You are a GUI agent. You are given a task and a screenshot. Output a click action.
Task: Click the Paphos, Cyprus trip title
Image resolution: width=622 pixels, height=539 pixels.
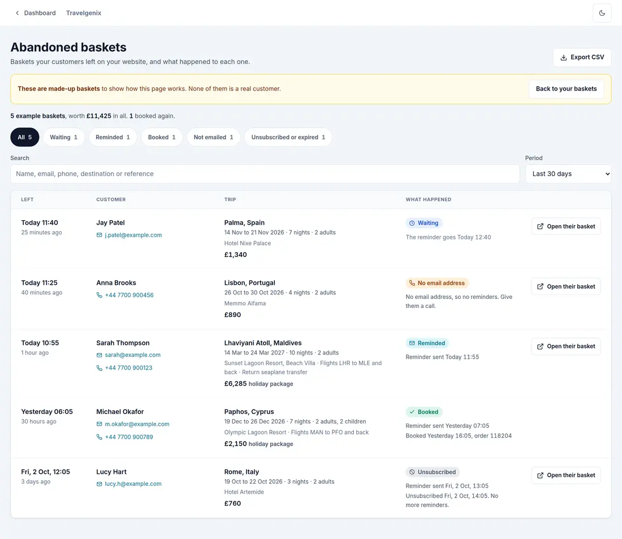pos(249,412)
